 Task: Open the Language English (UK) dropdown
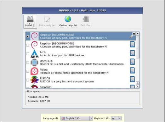pyautogui.click(x=77, y=118)
